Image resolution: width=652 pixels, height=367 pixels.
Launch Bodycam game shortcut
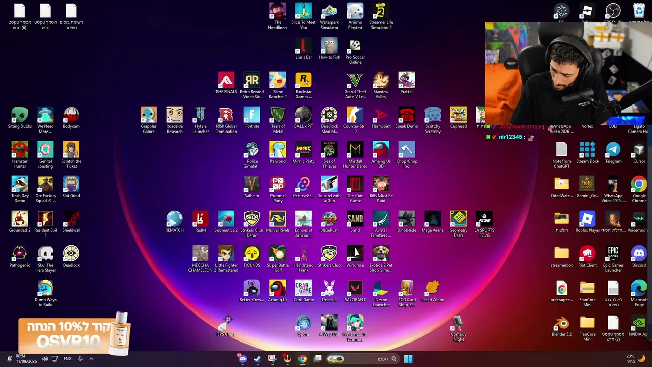click(x=71, y=118)
